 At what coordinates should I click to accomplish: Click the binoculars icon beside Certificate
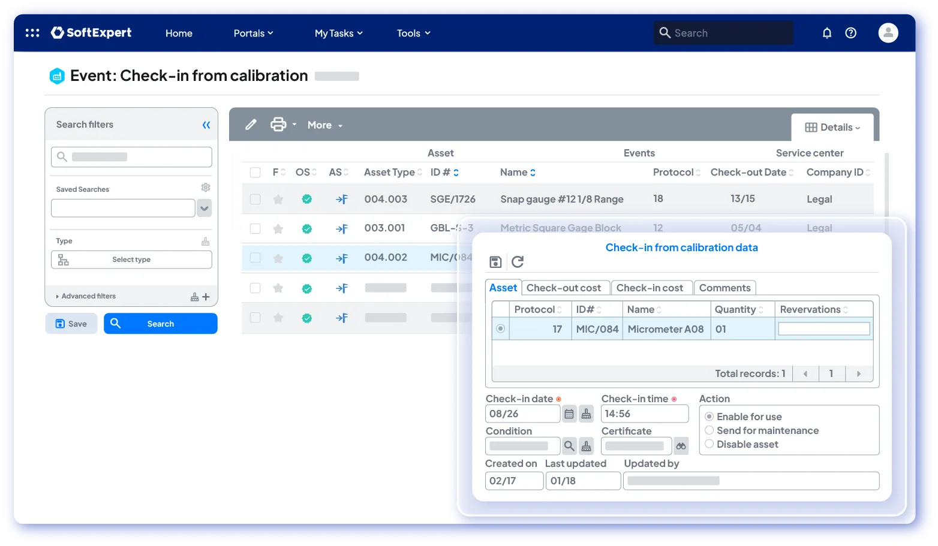coord(681,446)
